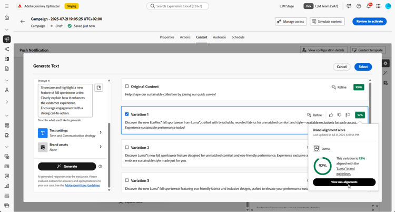Click the info icon next to Generate
This screenshot has height=212, width=395.
pos(100,166)
